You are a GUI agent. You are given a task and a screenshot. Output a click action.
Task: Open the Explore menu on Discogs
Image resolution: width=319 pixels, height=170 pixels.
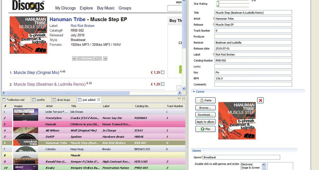[x=86, y=8]
